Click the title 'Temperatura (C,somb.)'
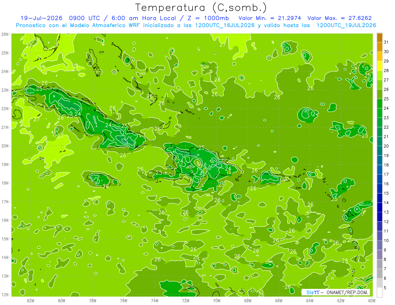The image size is (395, 305). [201, 8]
